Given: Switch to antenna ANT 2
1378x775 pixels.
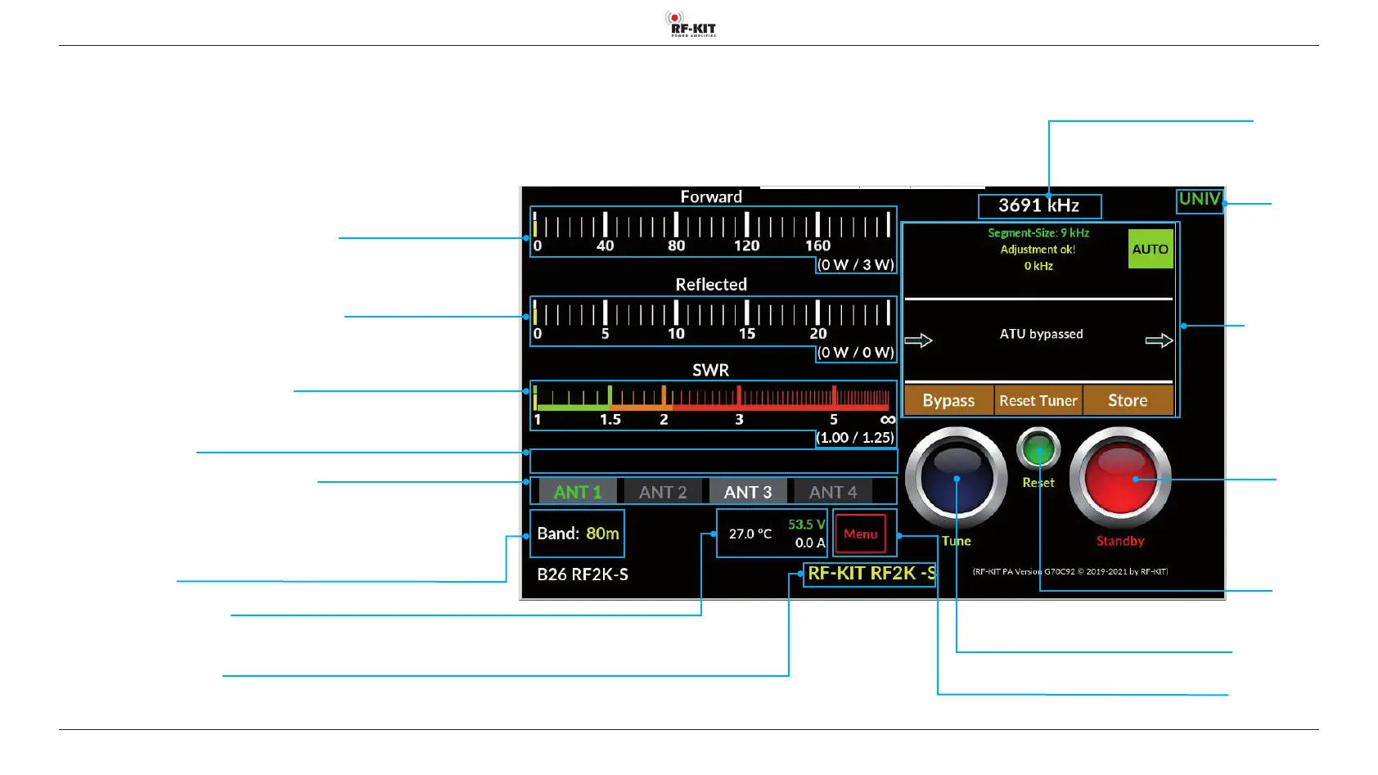Looking at the screenshot, I should click(663, 492).
